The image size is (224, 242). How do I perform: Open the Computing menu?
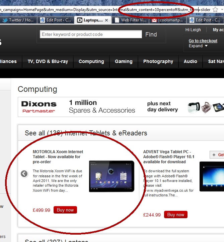point(91,61)
